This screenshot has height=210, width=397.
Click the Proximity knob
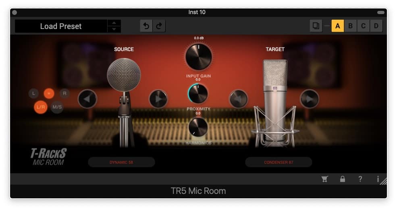point(198,94)
